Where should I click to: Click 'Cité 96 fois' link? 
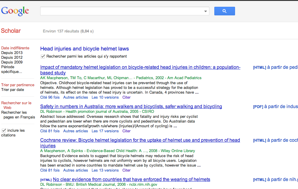(x=50, y=97)
